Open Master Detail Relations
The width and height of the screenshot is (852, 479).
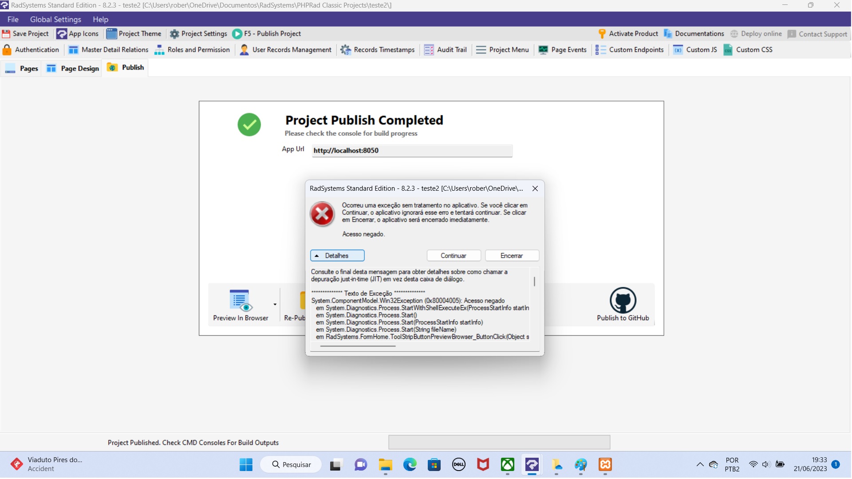point(109,50)
